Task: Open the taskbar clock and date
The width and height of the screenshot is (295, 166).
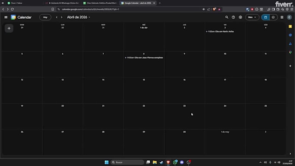Action: click(288, 162)
